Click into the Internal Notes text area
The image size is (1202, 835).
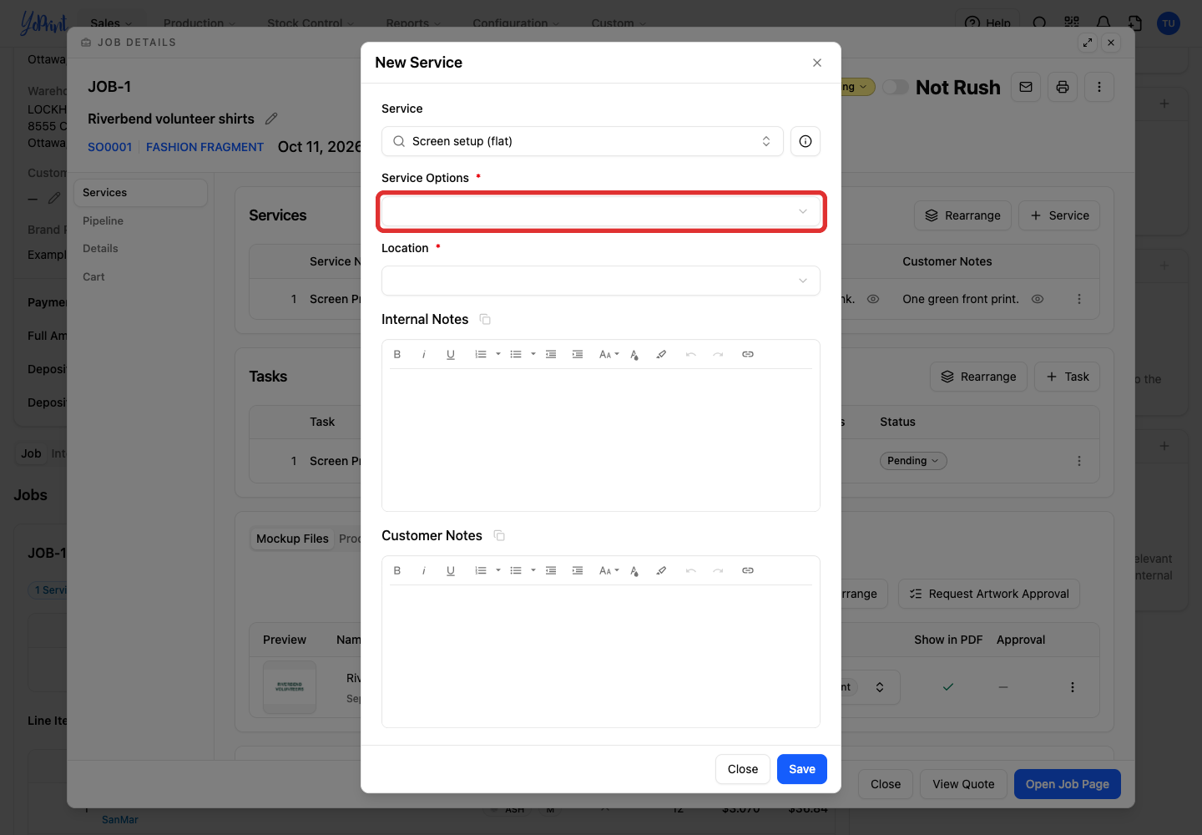[x=601, y=438]
